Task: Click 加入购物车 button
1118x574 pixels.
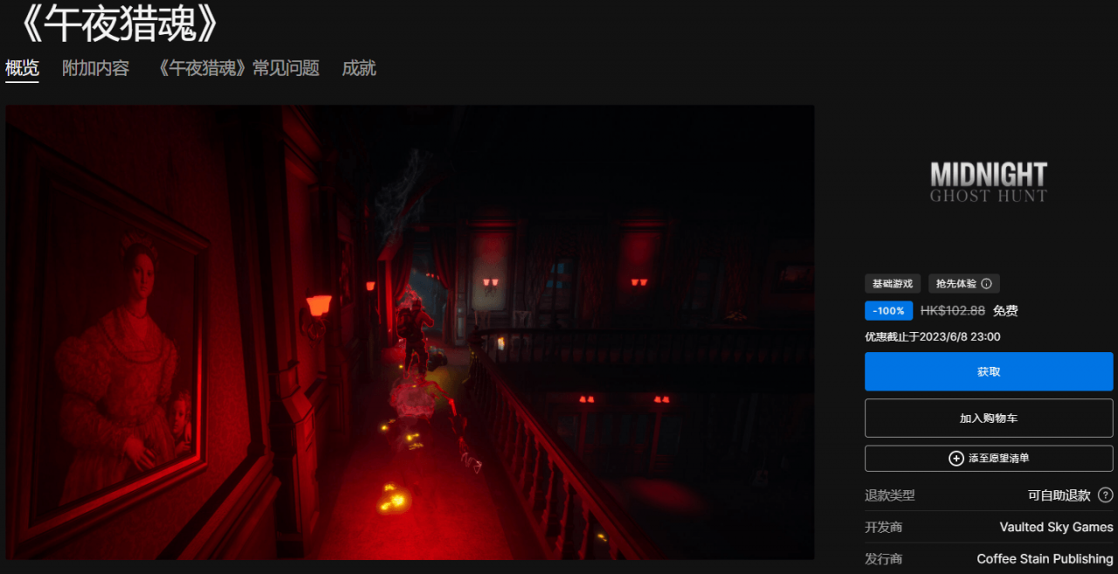Action: (989, 418)
